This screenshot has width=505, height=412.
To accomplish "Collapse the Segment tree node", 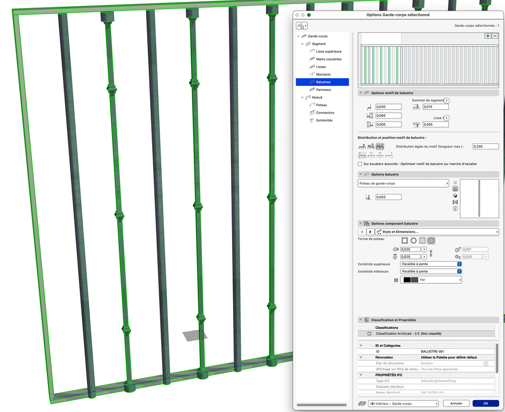I will click(302, 44).
